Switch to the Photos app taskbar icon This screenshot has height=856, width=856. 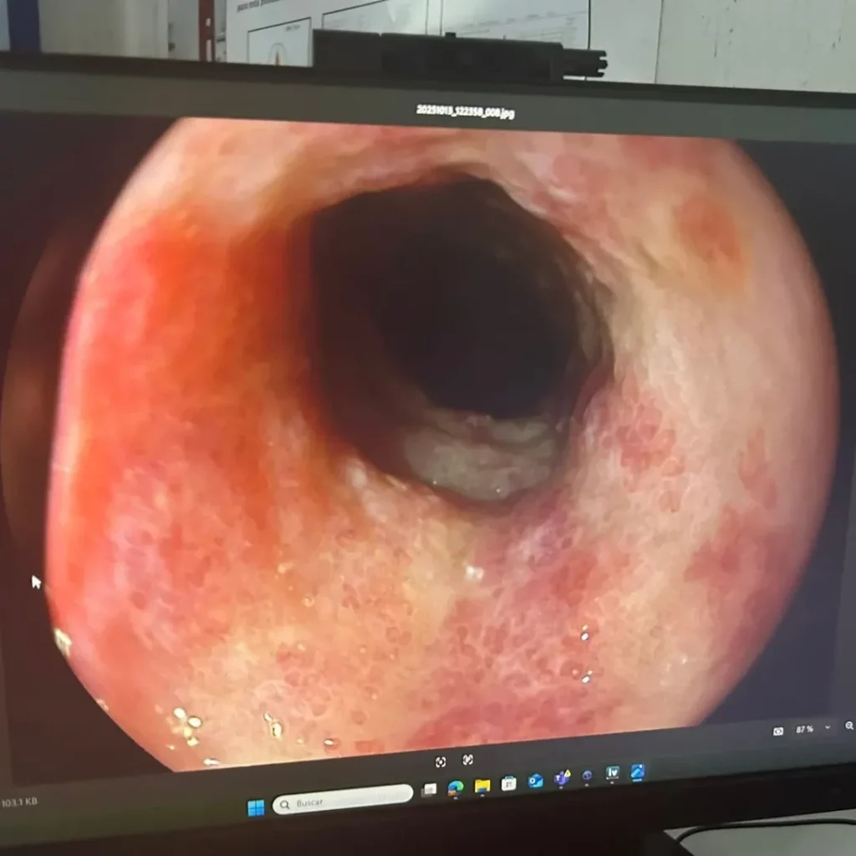tap(637, 771)
